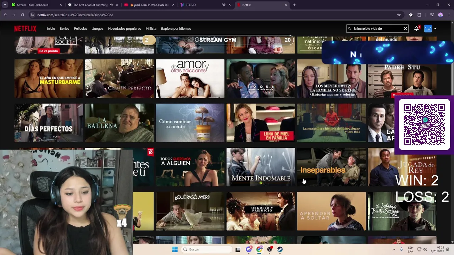Open 'Todos queremos a alguien' thumbnail
454x255 pixels.
(190, 167)
